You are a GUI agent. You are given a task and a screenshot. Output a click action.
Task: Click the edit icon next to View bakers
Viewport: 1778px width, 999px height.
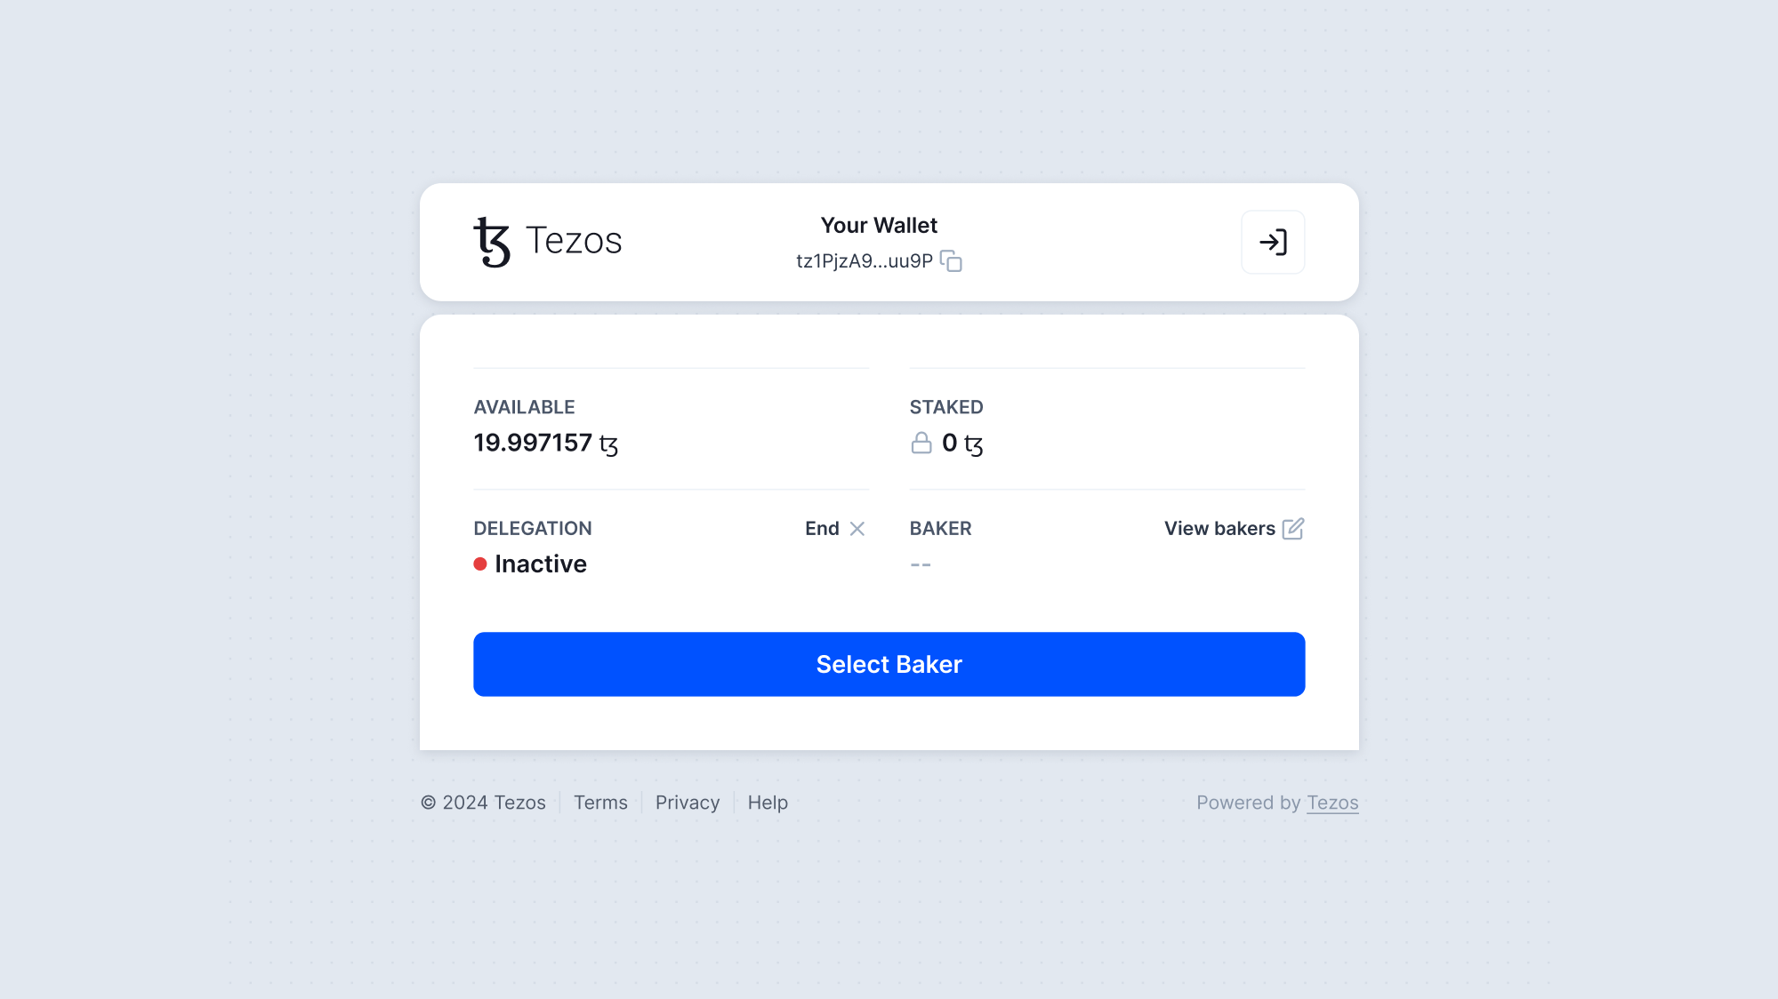[1293, 529]
